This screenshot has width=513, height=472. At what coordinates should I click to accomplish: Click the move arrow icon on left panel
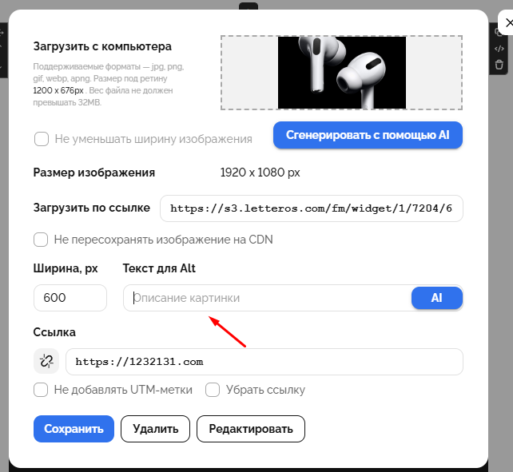click(x=2, y=33)
